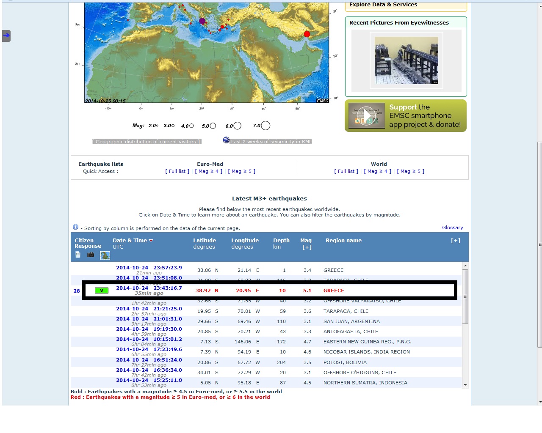
Task: Open Geographic distribution of current visitors link
Action: (146, 142)
